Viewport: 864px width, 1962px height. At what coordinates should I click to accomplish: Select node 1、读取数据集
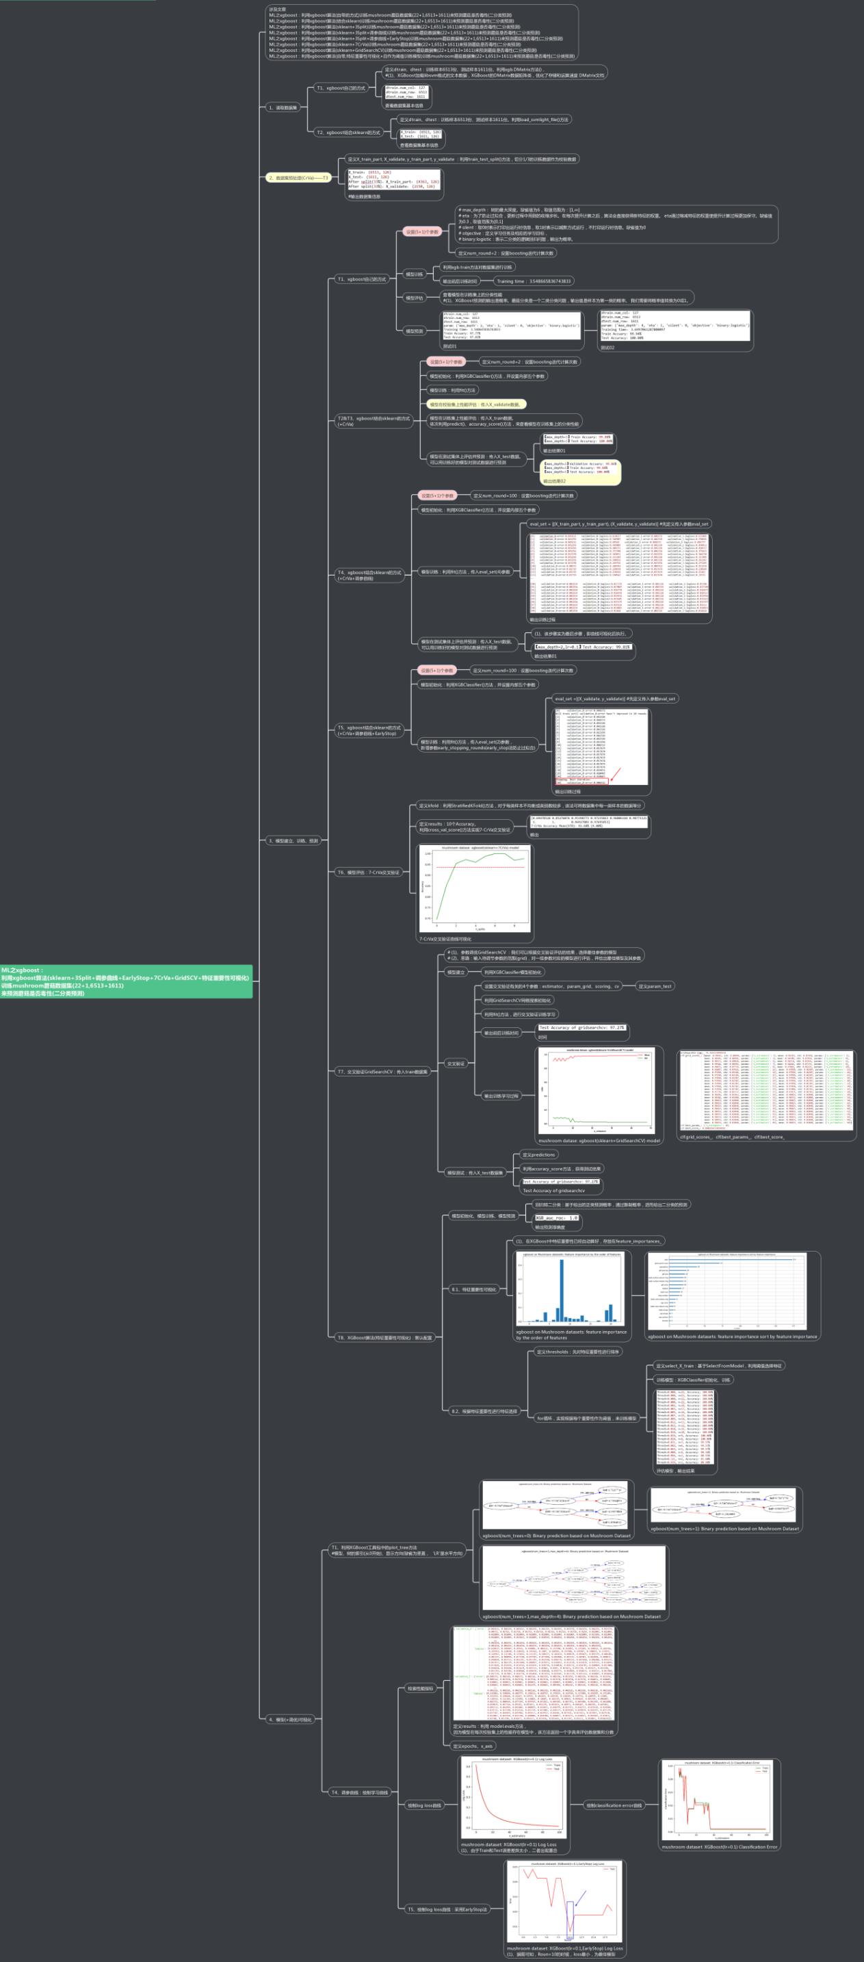[283, 107]
